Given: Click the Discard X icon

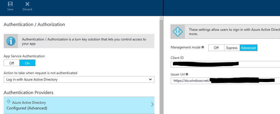Looking at the screenshot, I should pyautogui.click(x=27, y=4).
